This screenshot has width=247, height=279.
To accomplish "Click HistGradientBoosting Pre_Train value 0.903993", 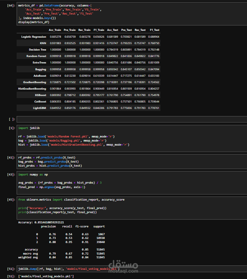I will coord(70,89).
